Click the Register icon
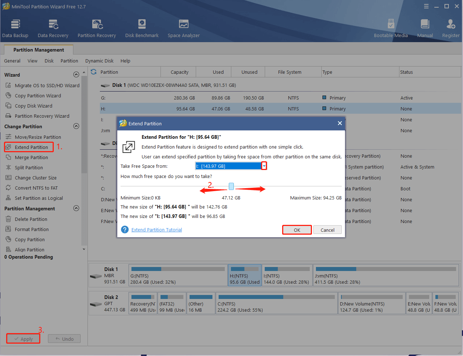The width and height of the screenshot is (463, 356). [x=451, y=28]
